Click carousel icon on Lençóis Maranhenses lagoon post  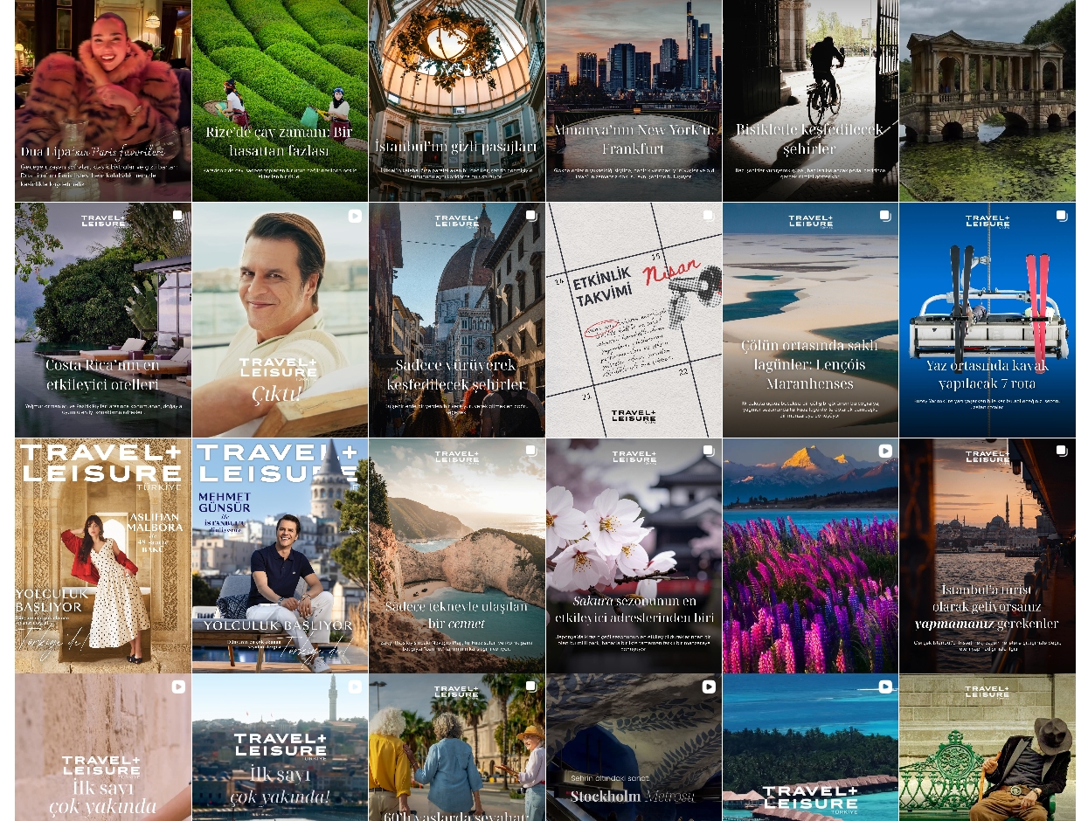[x=884, y=216]
